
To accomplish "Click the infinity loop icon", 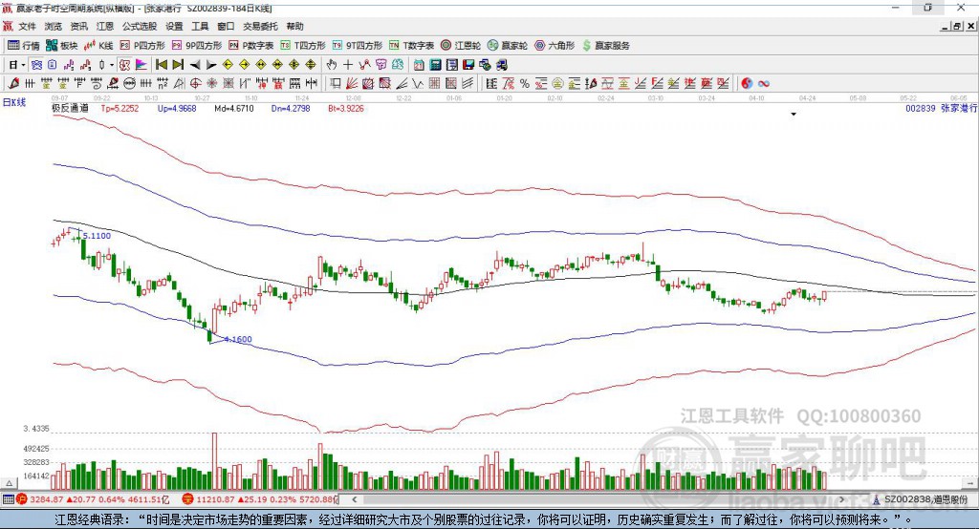I will tap(764, 83).
